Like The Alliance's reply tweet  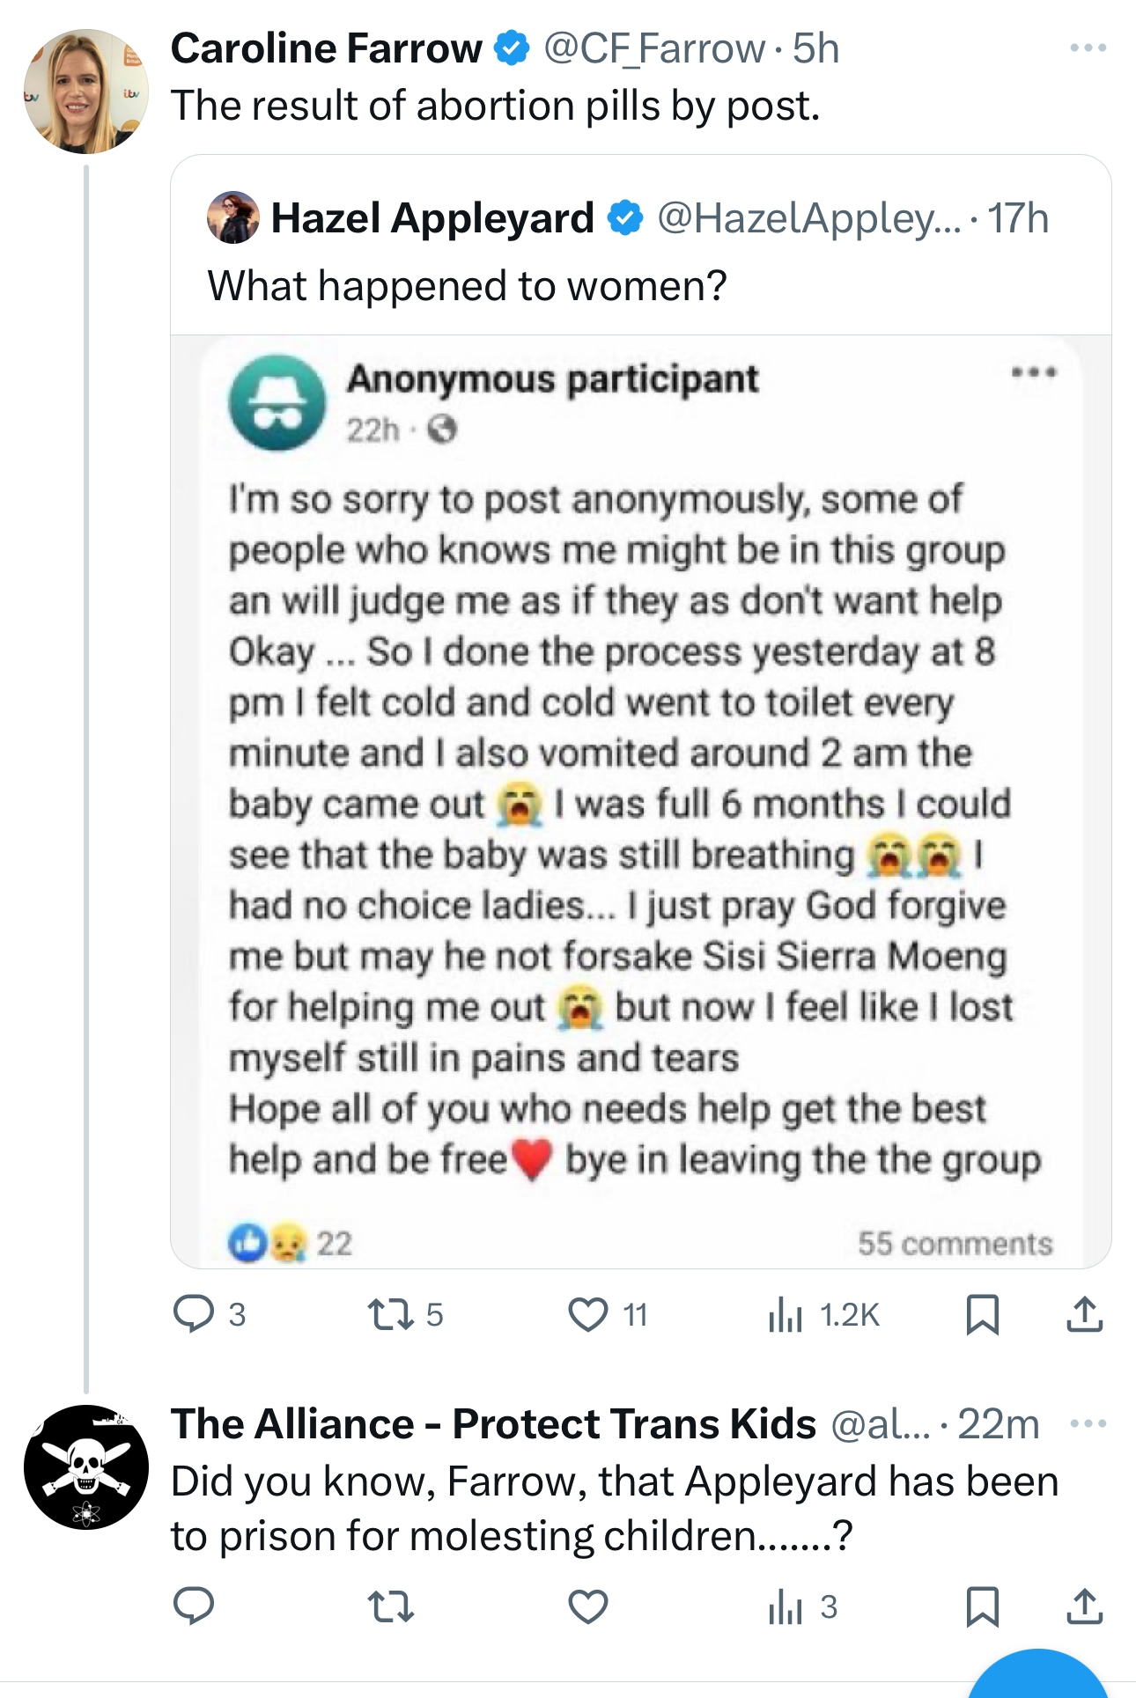point(588,1606)
